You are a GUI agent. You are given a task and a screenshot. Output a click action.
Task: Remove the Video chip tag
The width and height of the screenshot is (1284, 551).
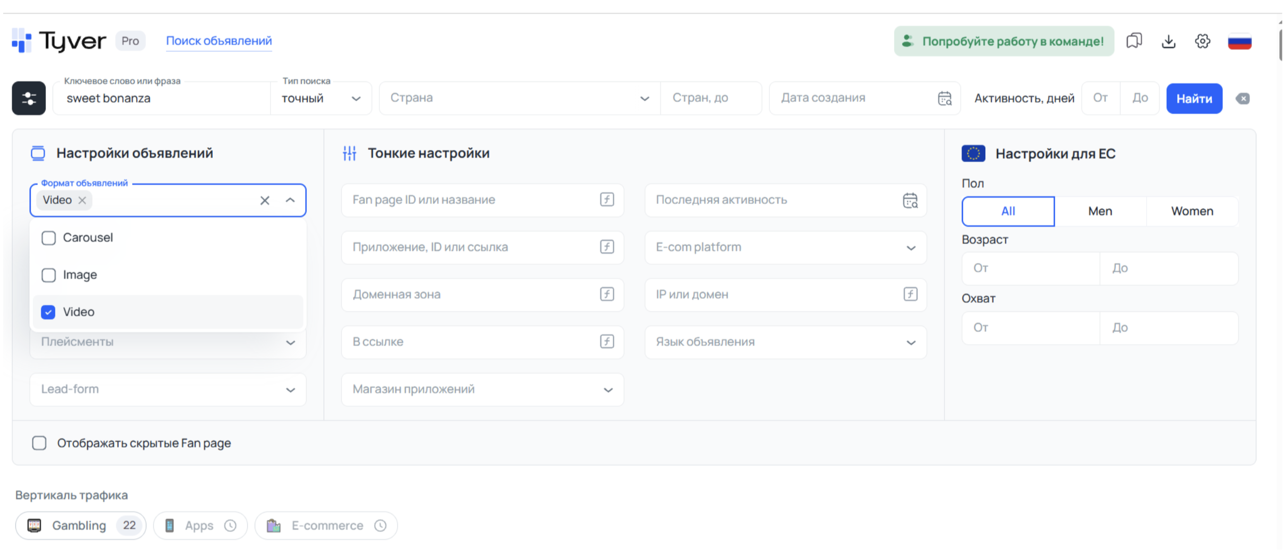[82, 200]
